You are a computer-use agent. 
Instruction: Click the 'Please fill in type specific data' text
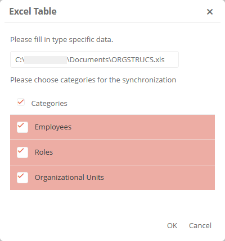tap(62, 40)
